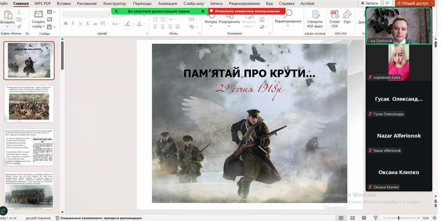Switch to slide sorter view icon
This screenshot has height=221, width=443.
coord(352,218)
